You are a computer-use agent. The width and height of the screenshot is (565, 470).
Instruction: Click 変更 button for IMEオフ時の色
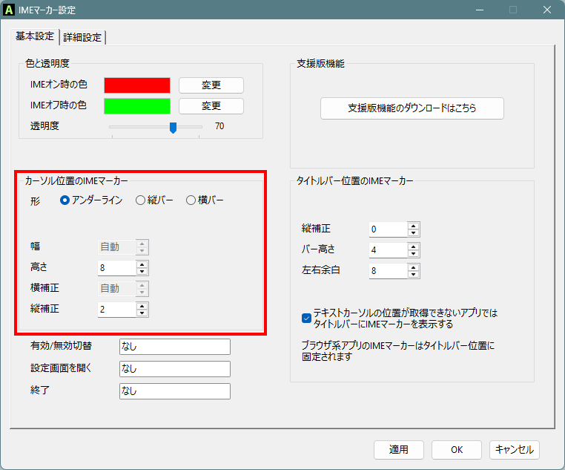(x=211, y=106)
